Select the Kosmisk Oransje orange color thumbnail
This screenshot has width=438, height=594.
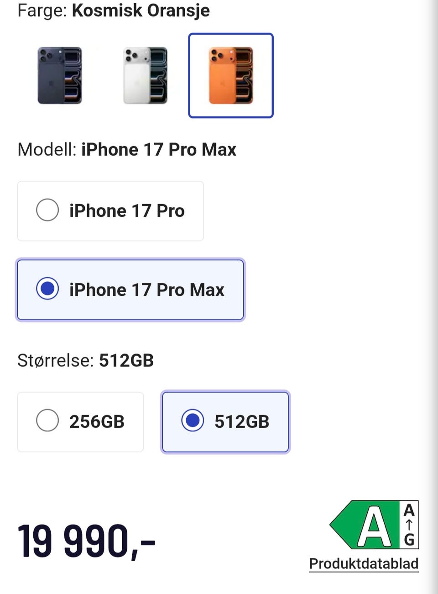click(x=231, y=75)
